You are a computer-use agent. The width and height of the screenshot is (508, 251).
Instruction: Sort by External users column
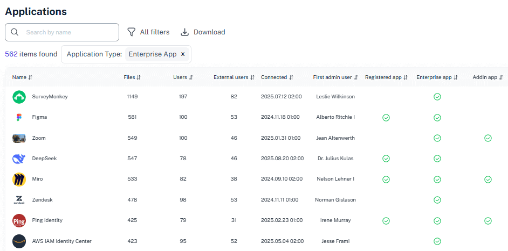click(234, 77)
